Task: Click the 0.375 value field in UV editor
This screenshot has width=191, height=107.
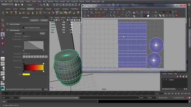Action: click(161, 12)
